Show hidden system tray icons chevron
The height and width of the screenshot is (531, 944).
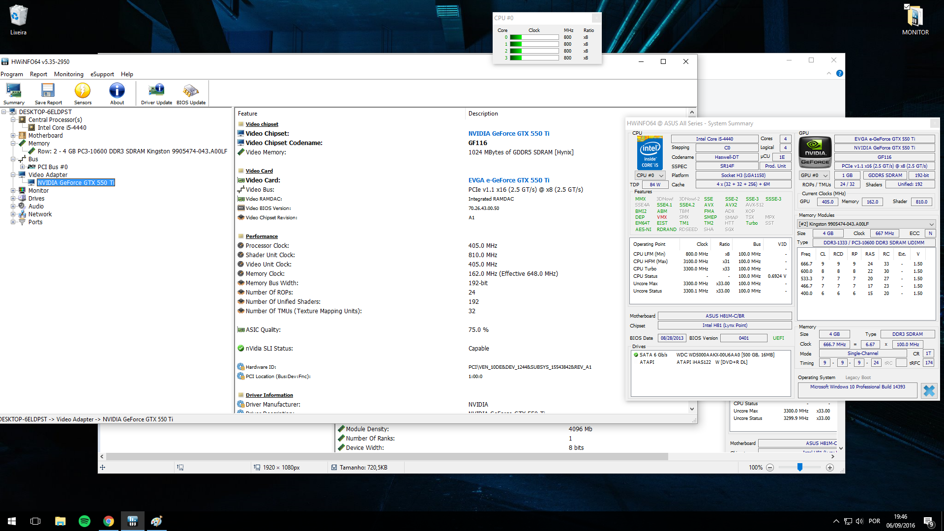tap(836, 521)
